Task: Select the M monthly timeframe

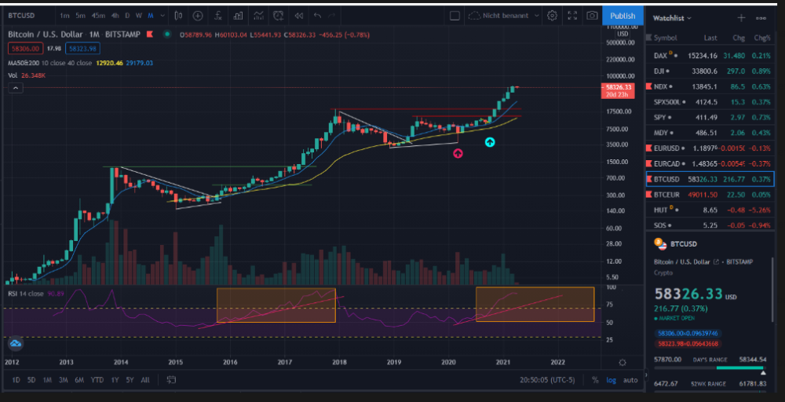Action: coord(150,16)
